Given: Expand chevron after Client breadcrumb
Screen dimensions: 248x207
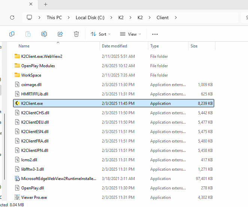Looking at the screenshot, I should [176, 18].
